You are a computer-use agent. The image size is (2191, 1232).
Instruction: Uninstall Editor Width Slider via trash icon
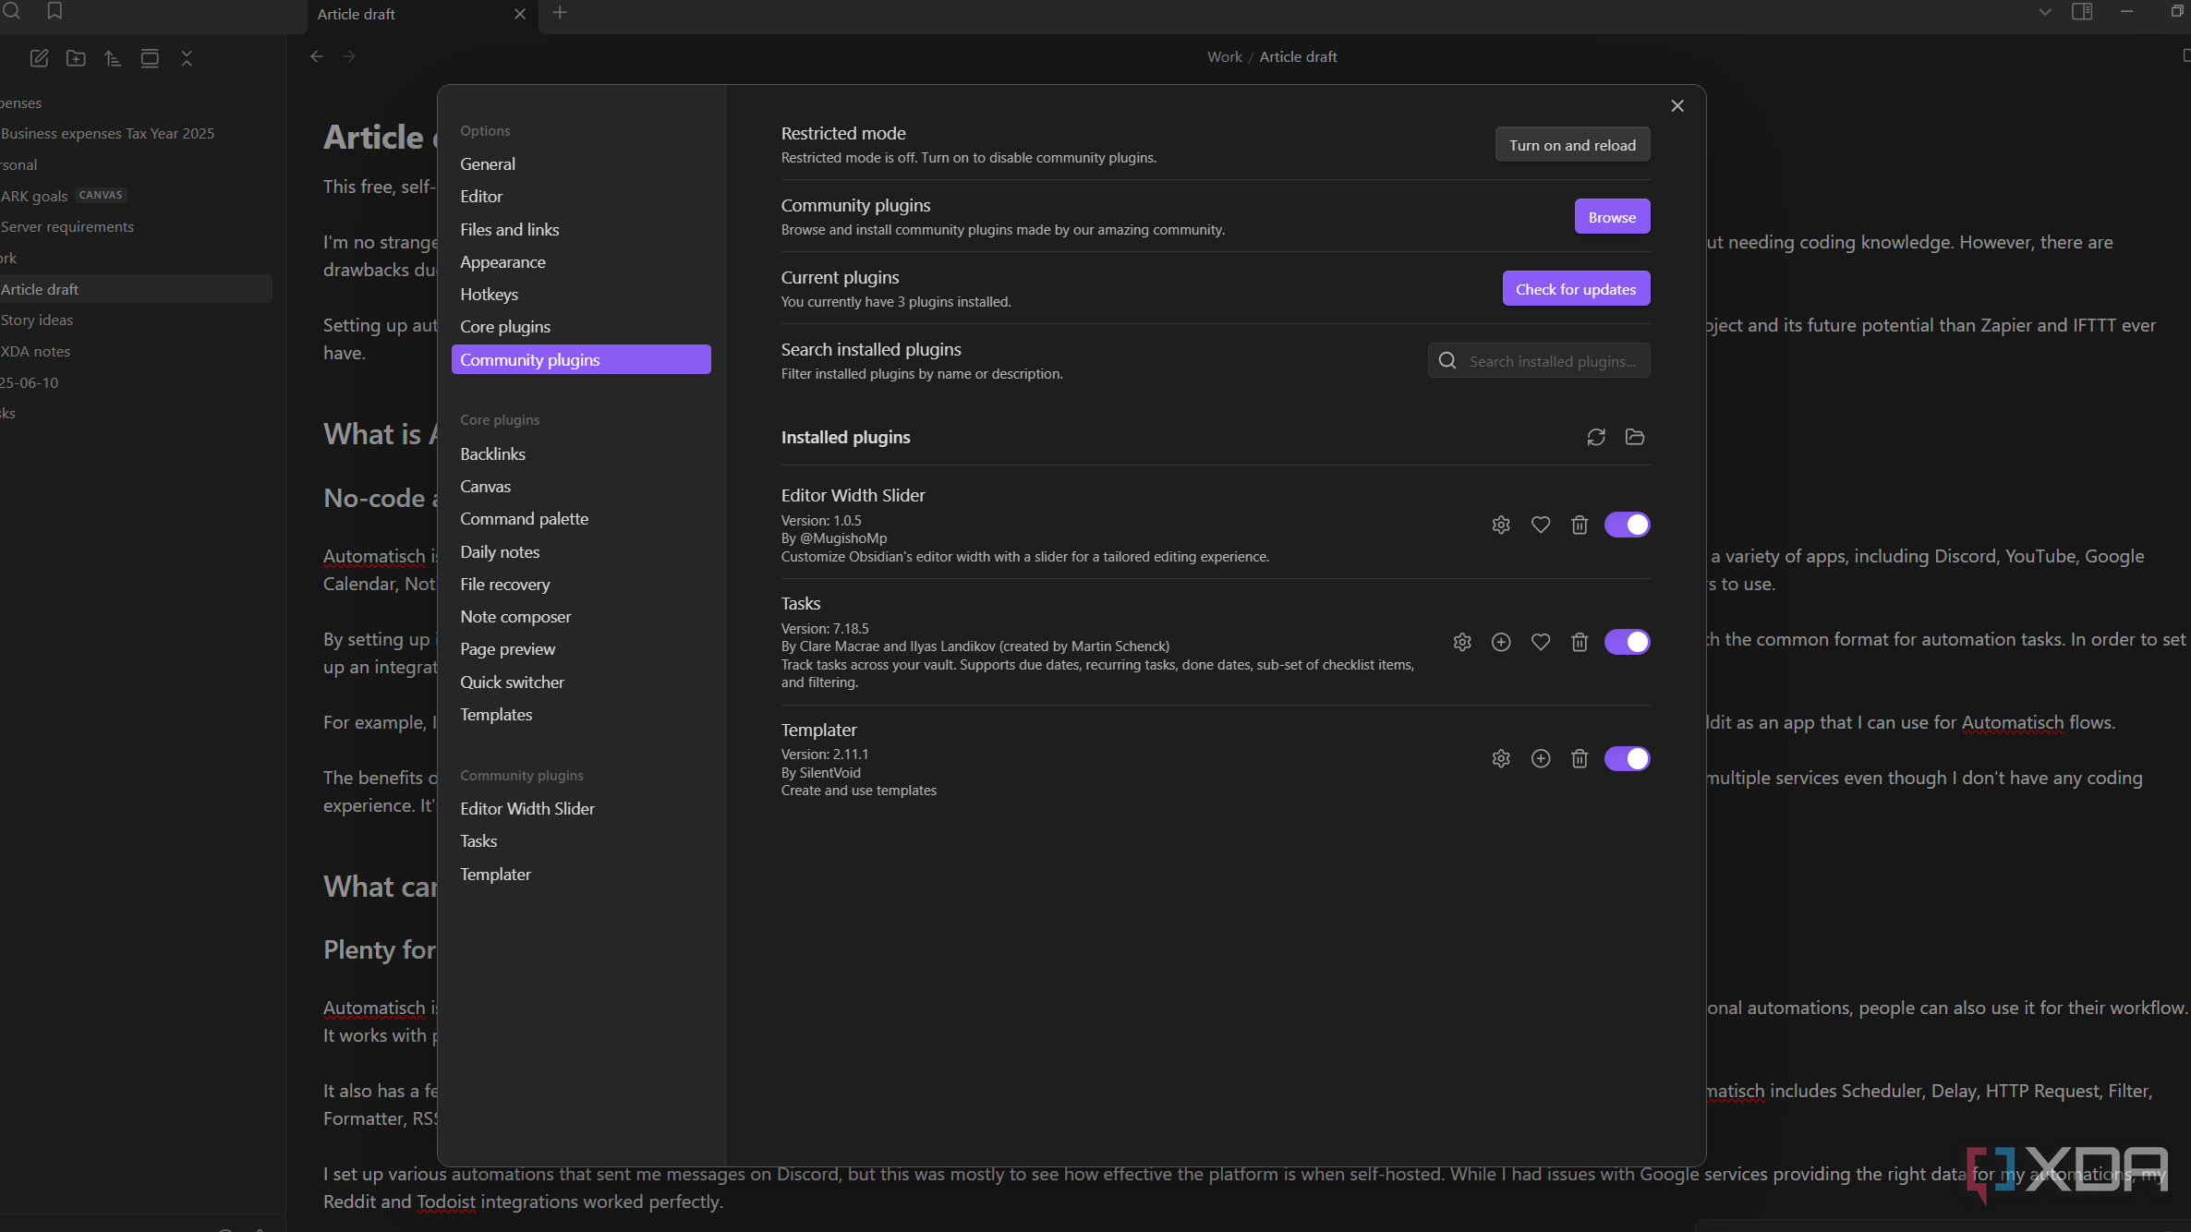[x=1580, y=525]
